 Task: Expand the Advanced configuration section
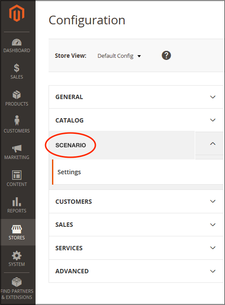136,271
